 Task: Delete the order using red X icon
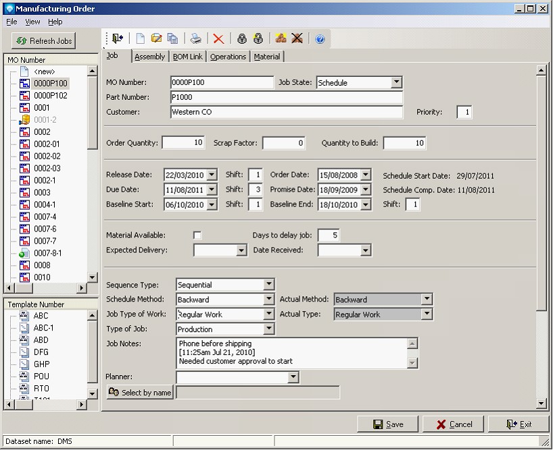(x=218, y=38)
